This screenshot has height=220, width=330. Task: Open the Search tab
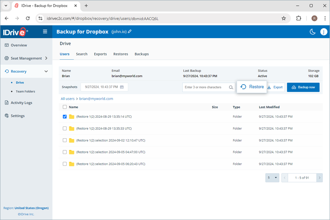(81, 54)
